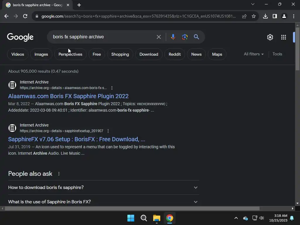The height and width of the screenshot is (225, 300).
Task: Open Alaamwas.com Boris FX Sapphire Plugin 2022 link
Action: click(68, 96)
